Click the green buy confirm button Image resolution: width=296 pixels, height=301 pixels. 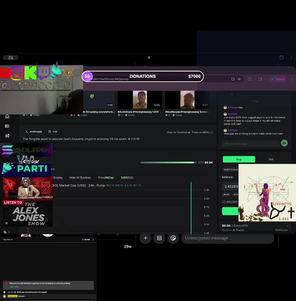tap(230, 211)
